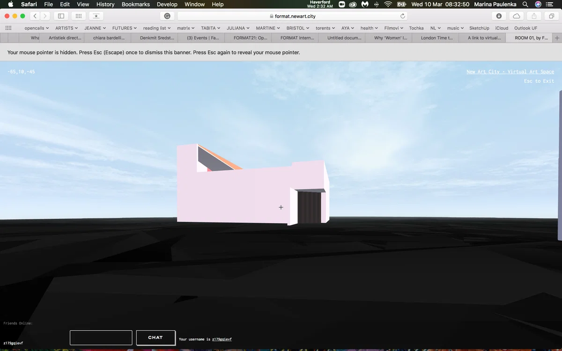This screenshot has height=351, width=562.
Task: Expand the TABITA bookmarks folder
Action: [x=211, y=28]
